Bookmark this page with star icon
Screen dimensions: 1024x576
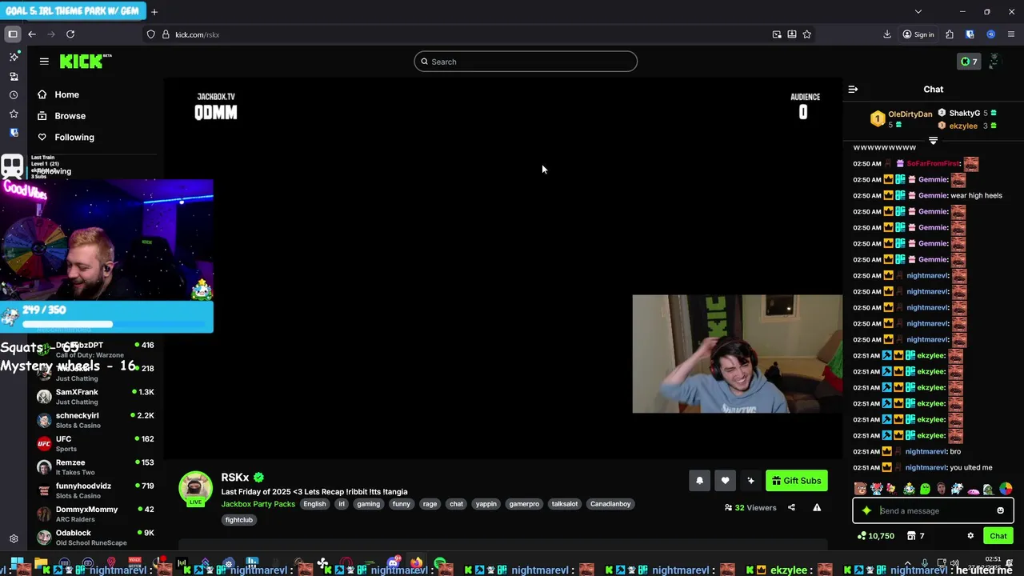pos(806,34)
